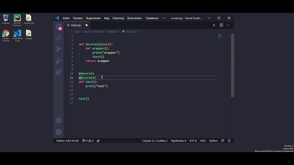Open Source Control view

(59, 49)
